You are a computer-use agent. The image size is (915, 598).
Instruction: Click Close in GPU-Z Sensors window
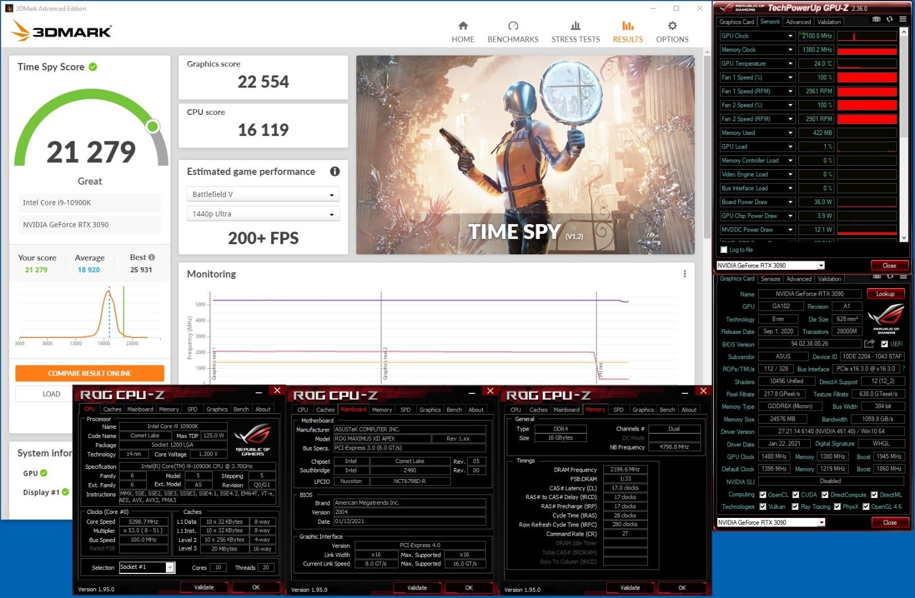point(889,265)
